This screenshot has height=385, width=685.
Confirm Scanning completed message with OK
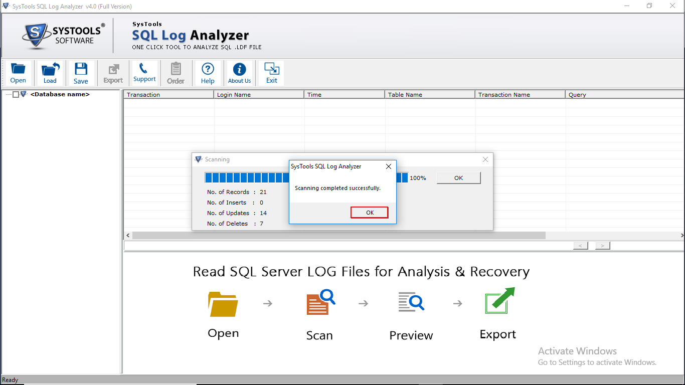[370, 213]
